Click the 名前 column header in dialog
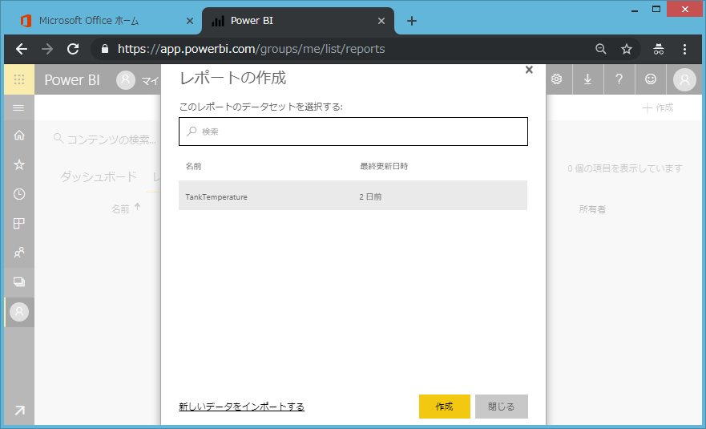Viewport: 706px width, 429px height. (x=193, y=166)
